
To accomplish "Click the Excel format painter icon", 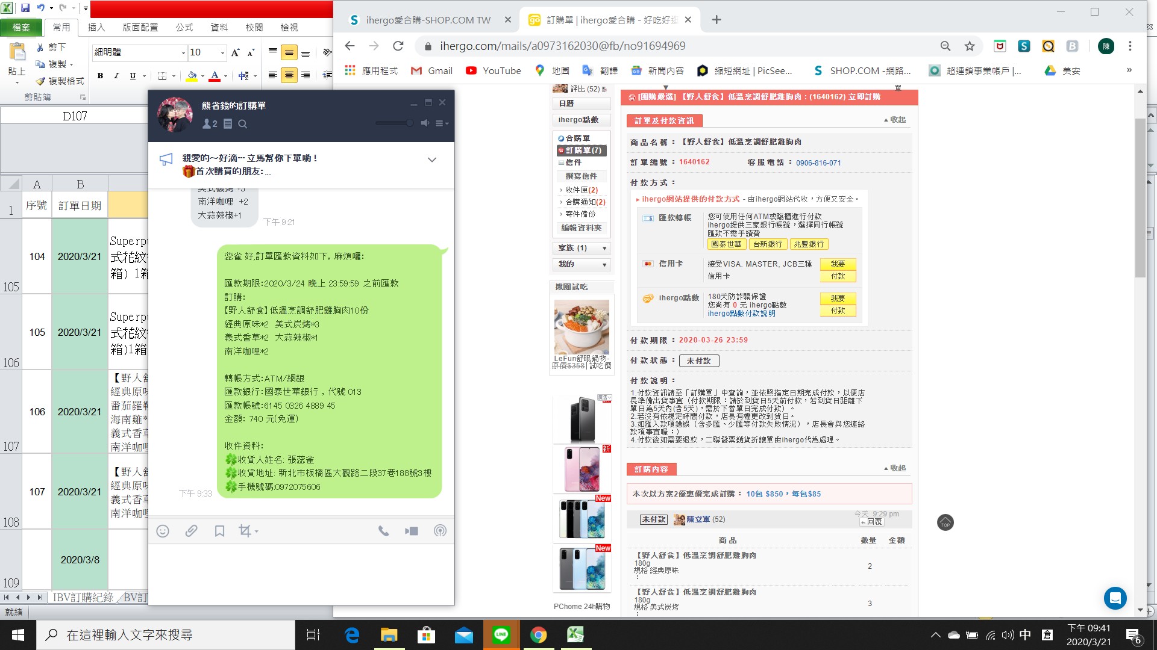I will 59,81.
